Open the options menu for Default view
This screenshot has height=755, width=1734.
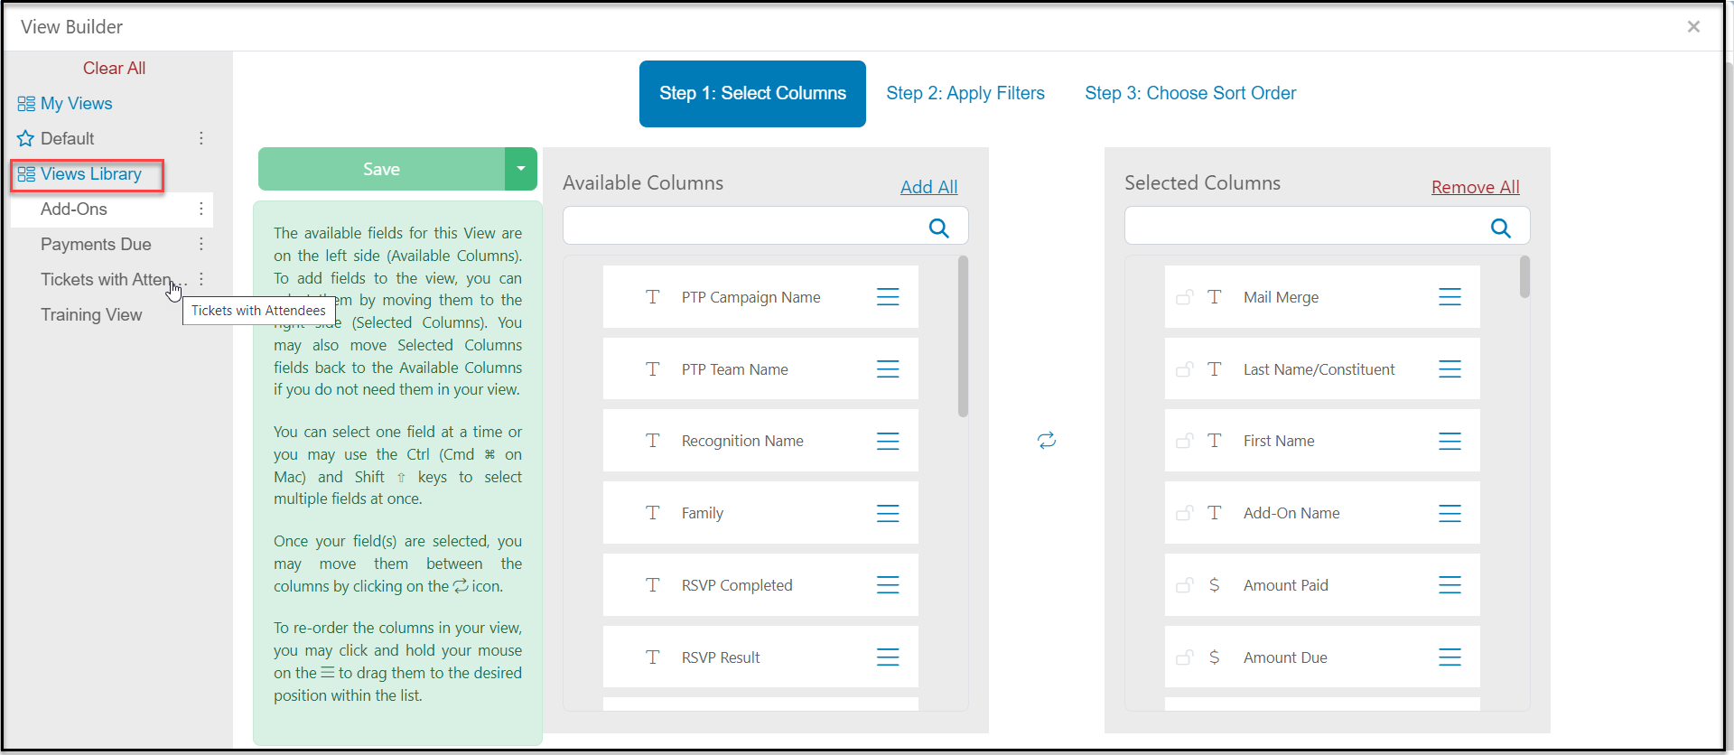point(201,138)
